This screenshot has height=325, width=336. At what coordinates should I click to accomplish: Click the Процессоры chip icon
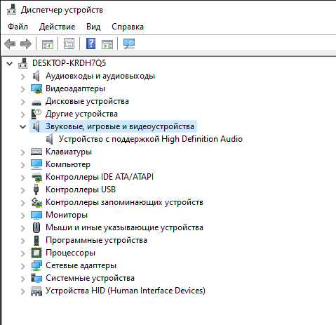coord(36,253)
